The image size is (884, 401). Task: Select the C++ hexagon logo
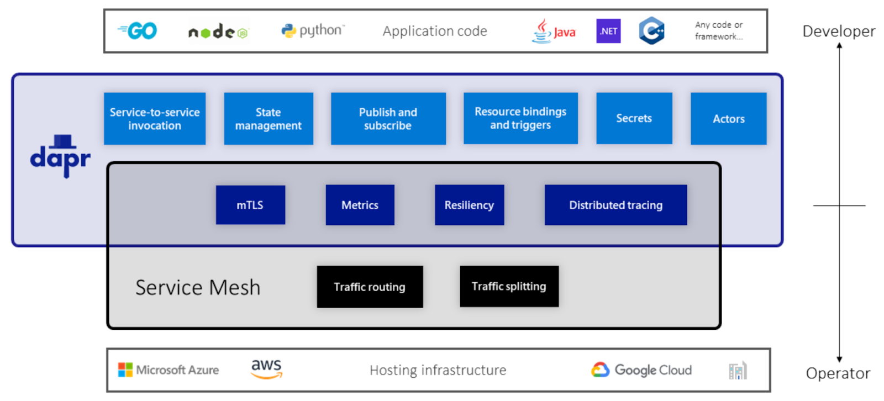pos(651,30)
